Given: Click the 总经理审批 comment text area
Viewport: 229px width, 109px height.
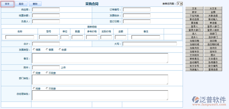Looking at the screenshot, I should pos(100,95).
